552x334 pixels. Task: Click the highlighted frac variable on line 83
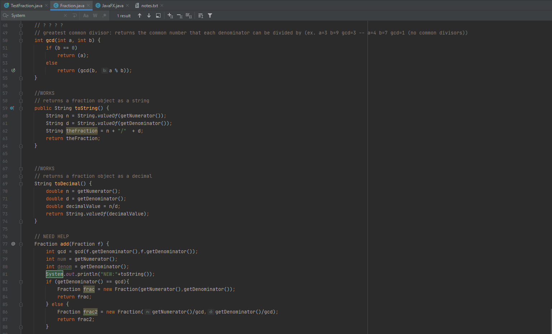(x=89, y=289)
